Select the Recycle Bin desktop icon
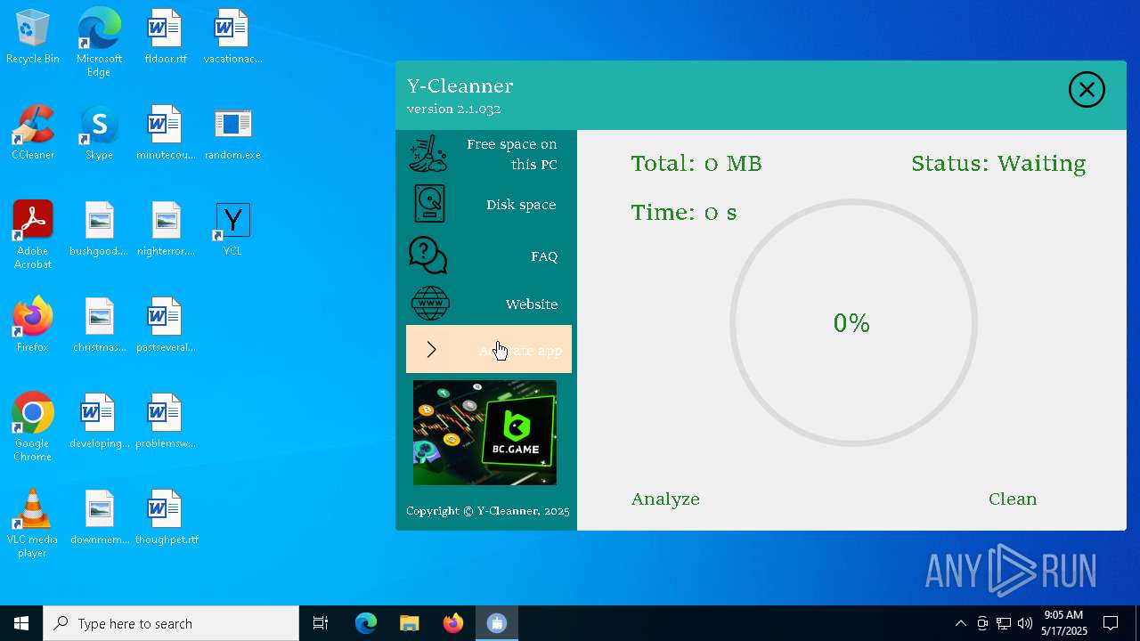 (33, 37)
